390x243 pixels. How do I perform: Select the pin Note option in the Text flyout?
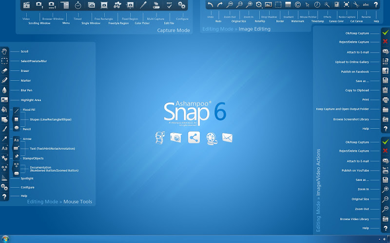[x=17, y=156]
